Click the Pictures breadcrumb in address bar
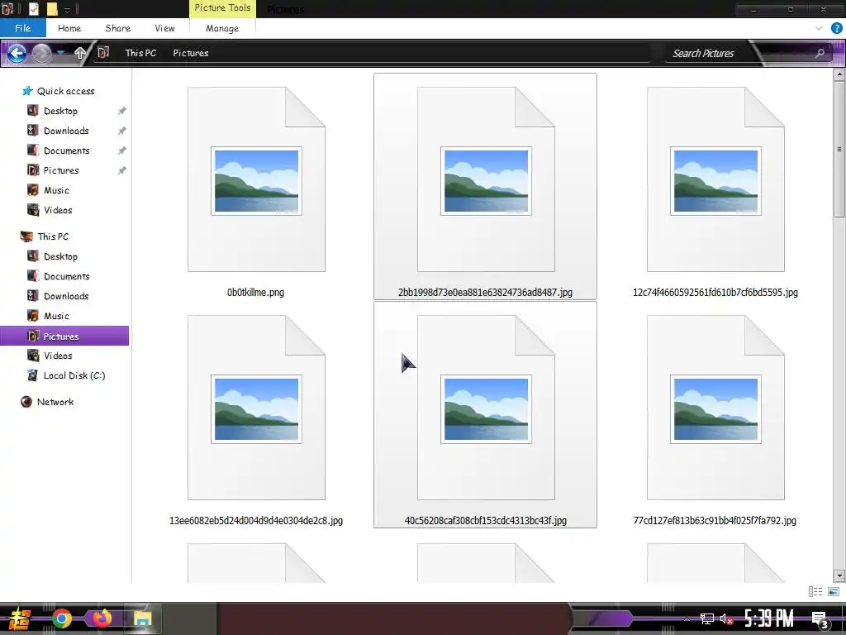 pos(191,53)
